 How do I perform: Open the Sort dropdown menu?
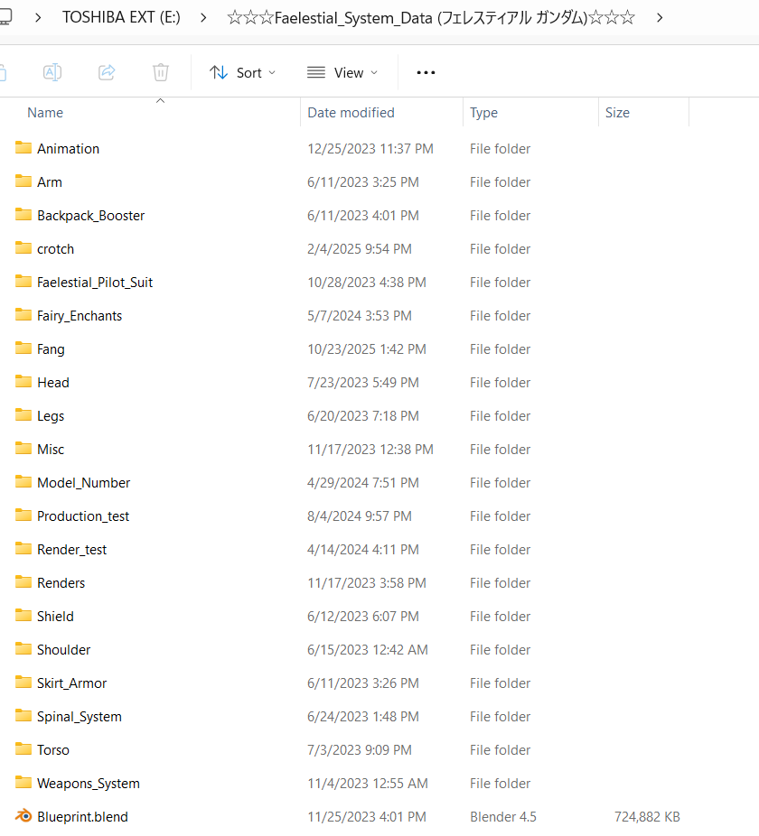tap(243, 72)
